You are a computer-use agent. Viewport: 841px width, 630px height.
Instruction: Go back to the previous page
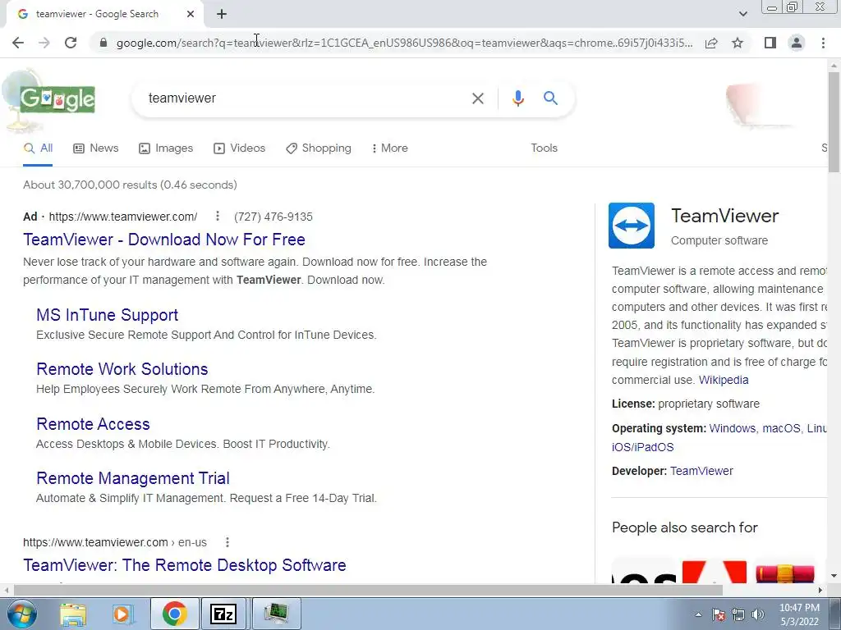click(18, 43)
